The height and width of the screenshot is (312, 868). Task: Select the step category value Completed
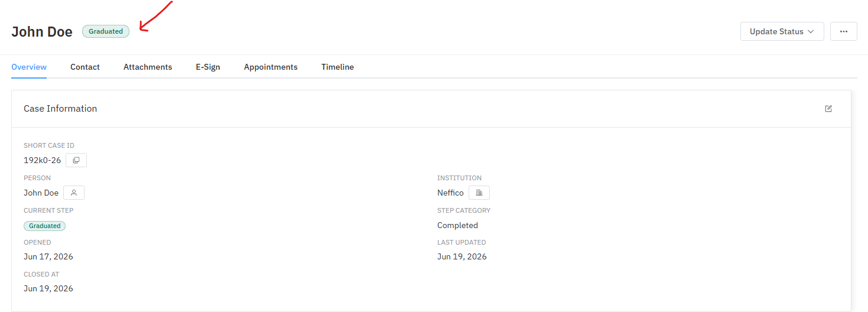(x=457, y=225)
